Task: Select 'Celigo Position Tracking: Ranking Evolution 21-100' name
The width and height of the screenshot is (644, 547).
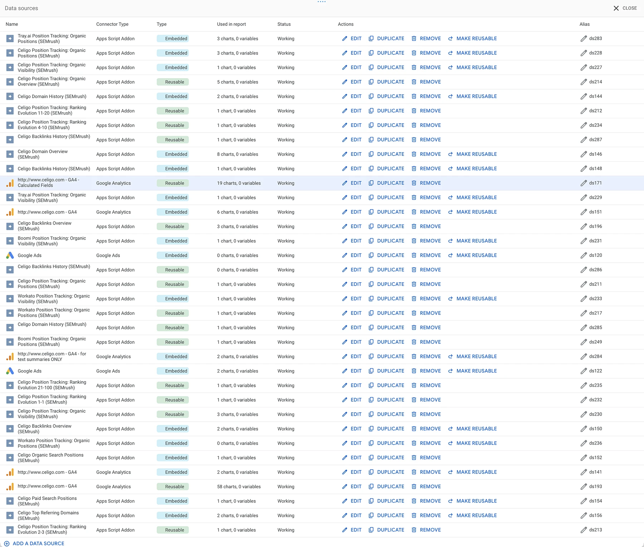Action: tap(52, 385)
